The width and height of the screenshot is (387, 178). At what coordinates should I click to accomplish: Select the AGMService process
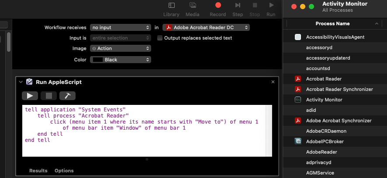[x=335, y=173]
